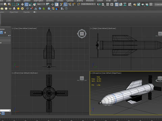162x121 pixels.
Task: Open the [+] menu of the Top viewport
Action: [13, 29]
